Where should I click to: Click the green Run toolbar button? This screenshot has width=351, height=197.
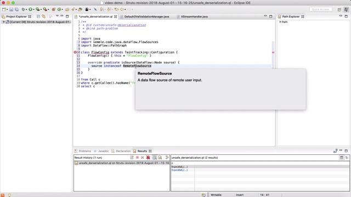tap(30, 9)
